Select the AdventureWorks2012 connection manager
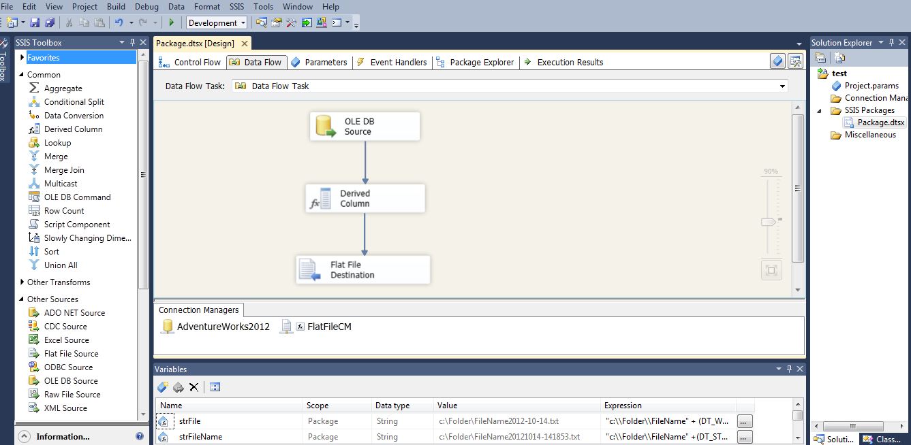 pyautogui.click(x=215, y=327)
